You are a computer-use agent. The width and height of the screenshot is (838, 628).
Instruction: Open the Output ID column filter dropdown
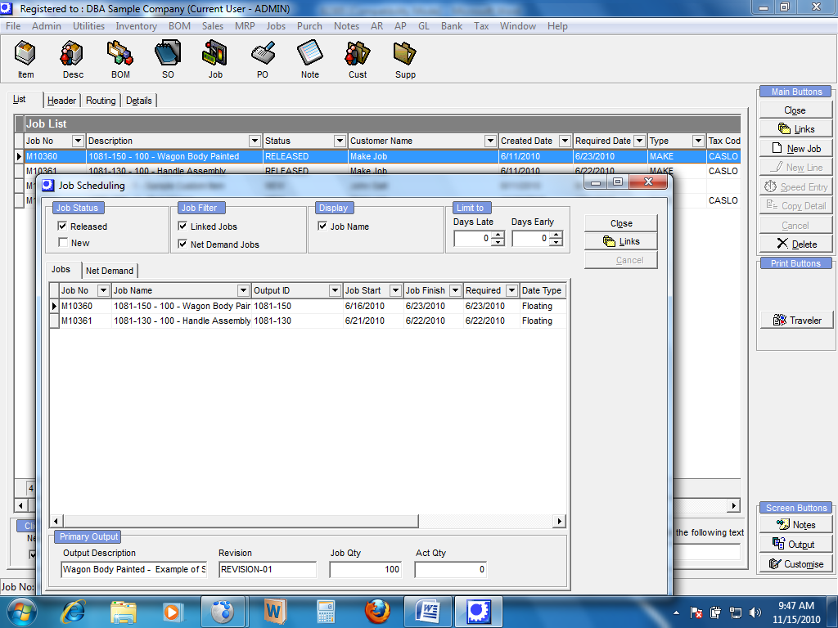[x=335, y=290]
